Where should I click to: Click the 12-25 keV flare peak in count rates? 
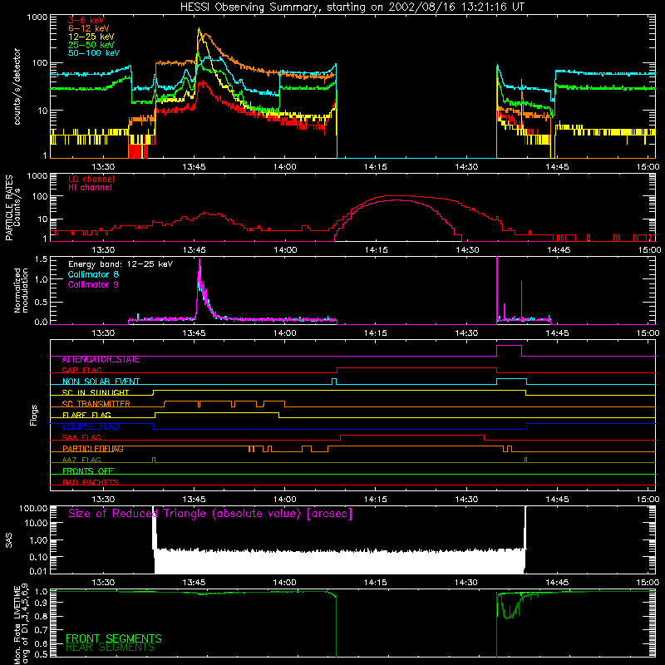coord(199,31)
